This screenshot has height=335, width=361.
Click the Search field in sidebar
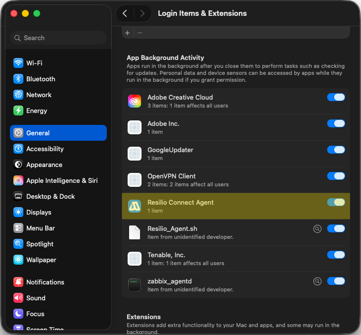(58, 38)
